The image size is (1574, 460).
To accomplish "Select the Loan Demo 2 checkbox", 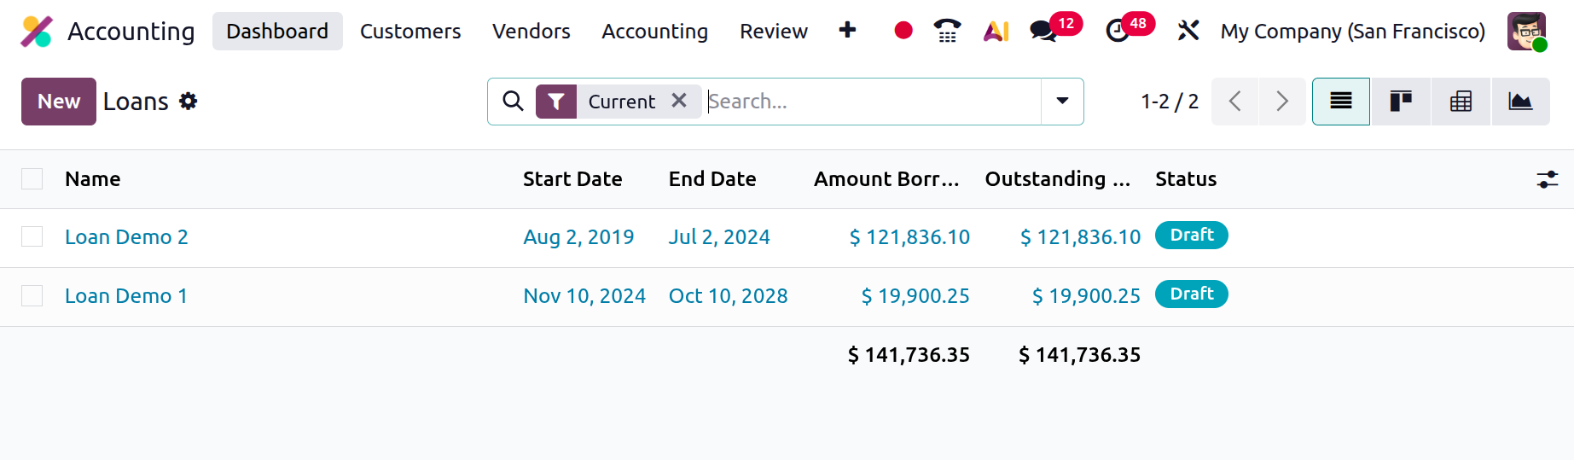I will (x=32, y=236).
